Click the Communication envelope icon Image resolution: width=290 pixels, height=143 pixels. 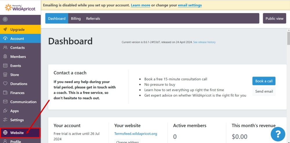[x=5, y=102]
